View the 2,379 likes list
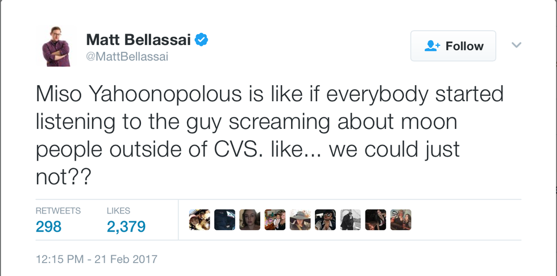This screenshot has height=276, width=557. (x=126, y=227)
